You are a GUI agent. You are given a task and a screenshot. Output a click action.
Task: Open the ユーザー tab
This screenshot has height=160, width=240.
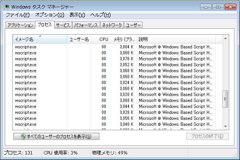(133, 25)
